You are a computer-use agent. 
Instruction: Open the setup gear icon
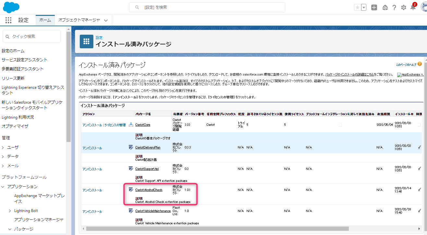pyautogui.click(x=404, y=7)
